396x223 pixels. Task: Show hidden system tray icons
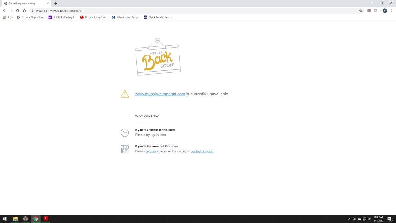[350, 219]
